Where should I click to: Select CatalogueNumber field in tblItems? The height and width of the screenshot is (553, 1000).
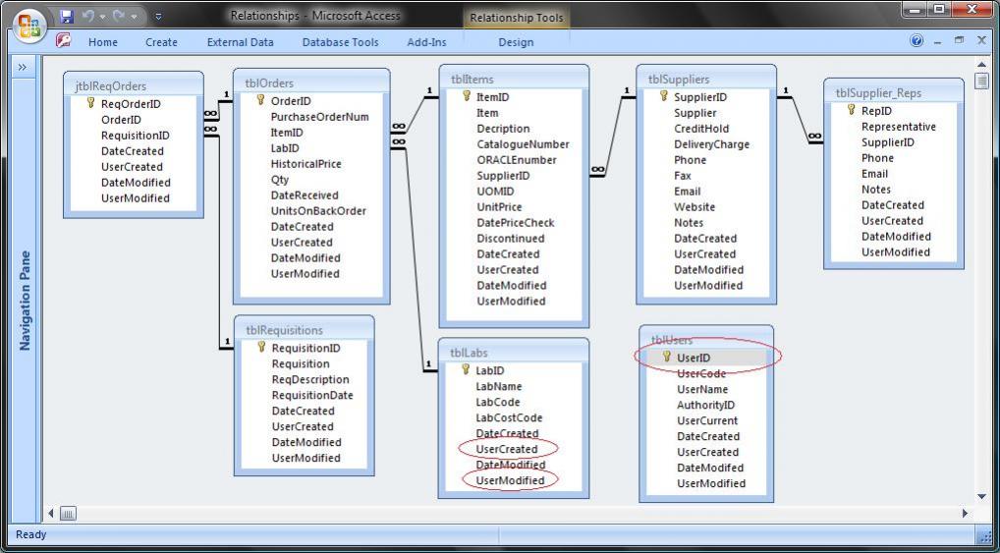523,144
